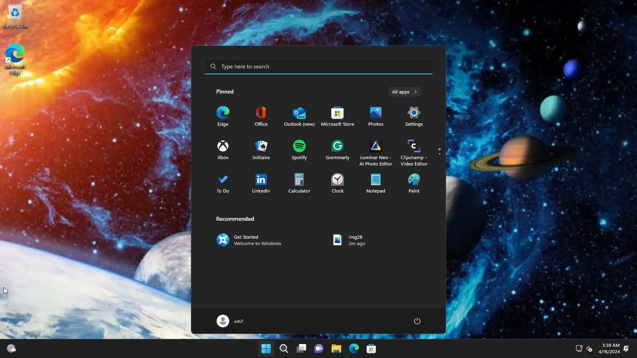
Task: Launch the Office app
Action: pos(261,117)
